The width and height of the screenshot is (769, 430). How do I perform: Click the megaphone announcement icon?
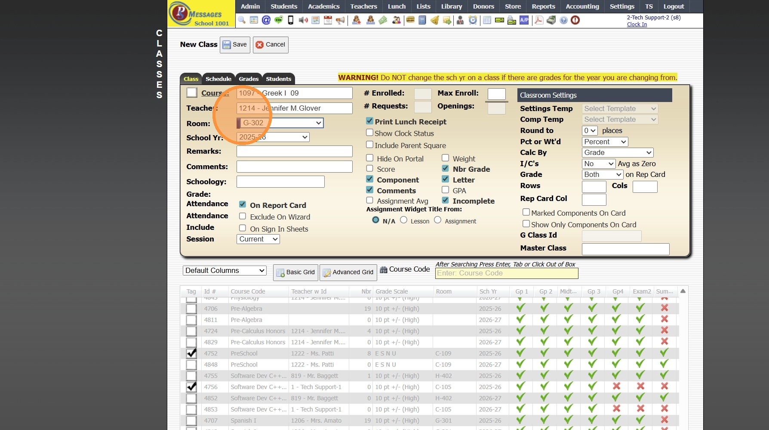340,20
